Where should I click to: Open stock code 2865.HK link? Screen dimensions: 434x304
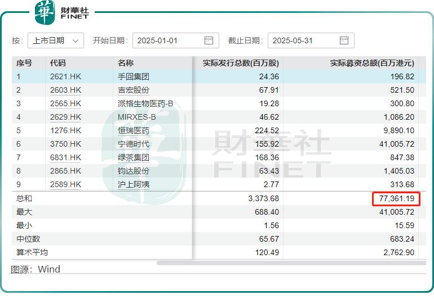pos(65,171)
